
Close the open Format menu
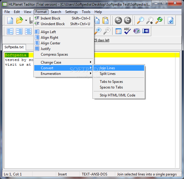[x=41, y=12]
